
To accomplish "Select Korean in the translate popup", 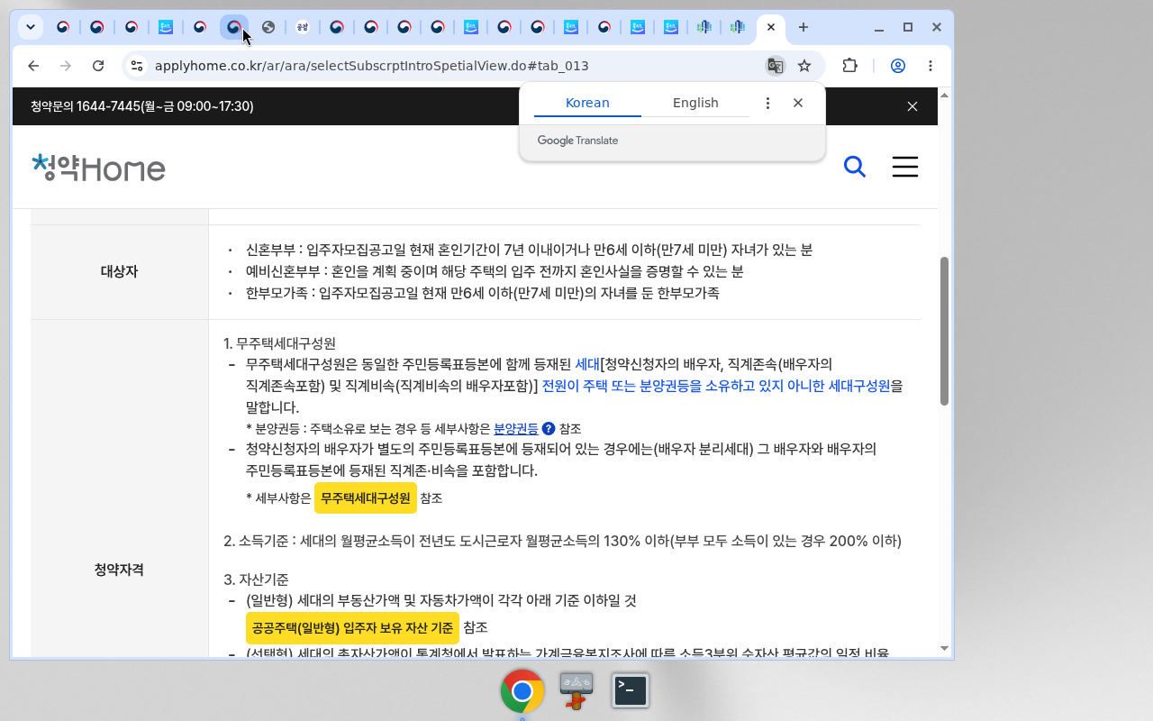I will (x=587, y=103).
